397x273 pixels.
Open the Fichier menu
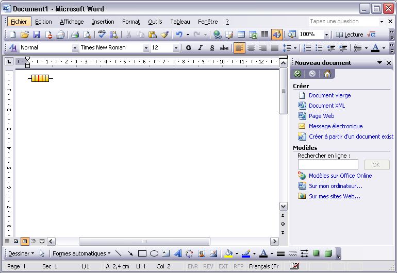coord(19,22)
